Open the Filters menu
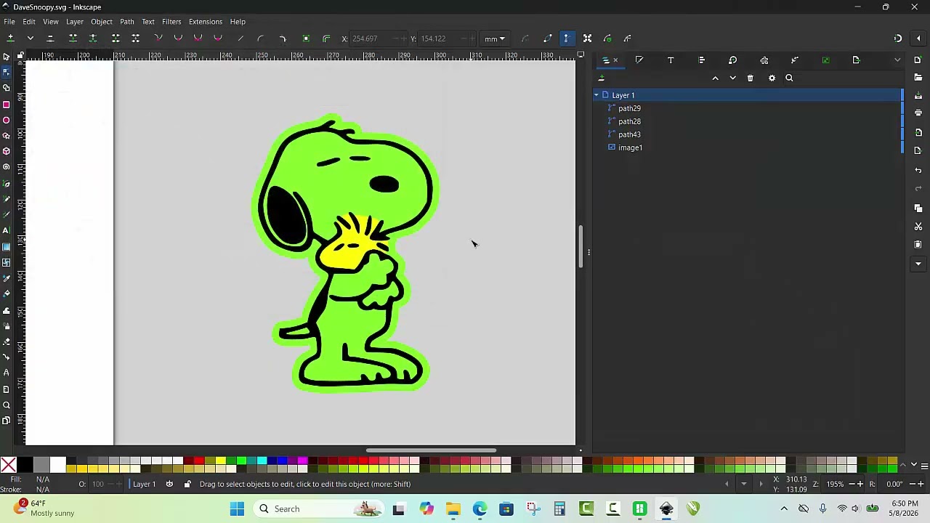 point(171,22)
